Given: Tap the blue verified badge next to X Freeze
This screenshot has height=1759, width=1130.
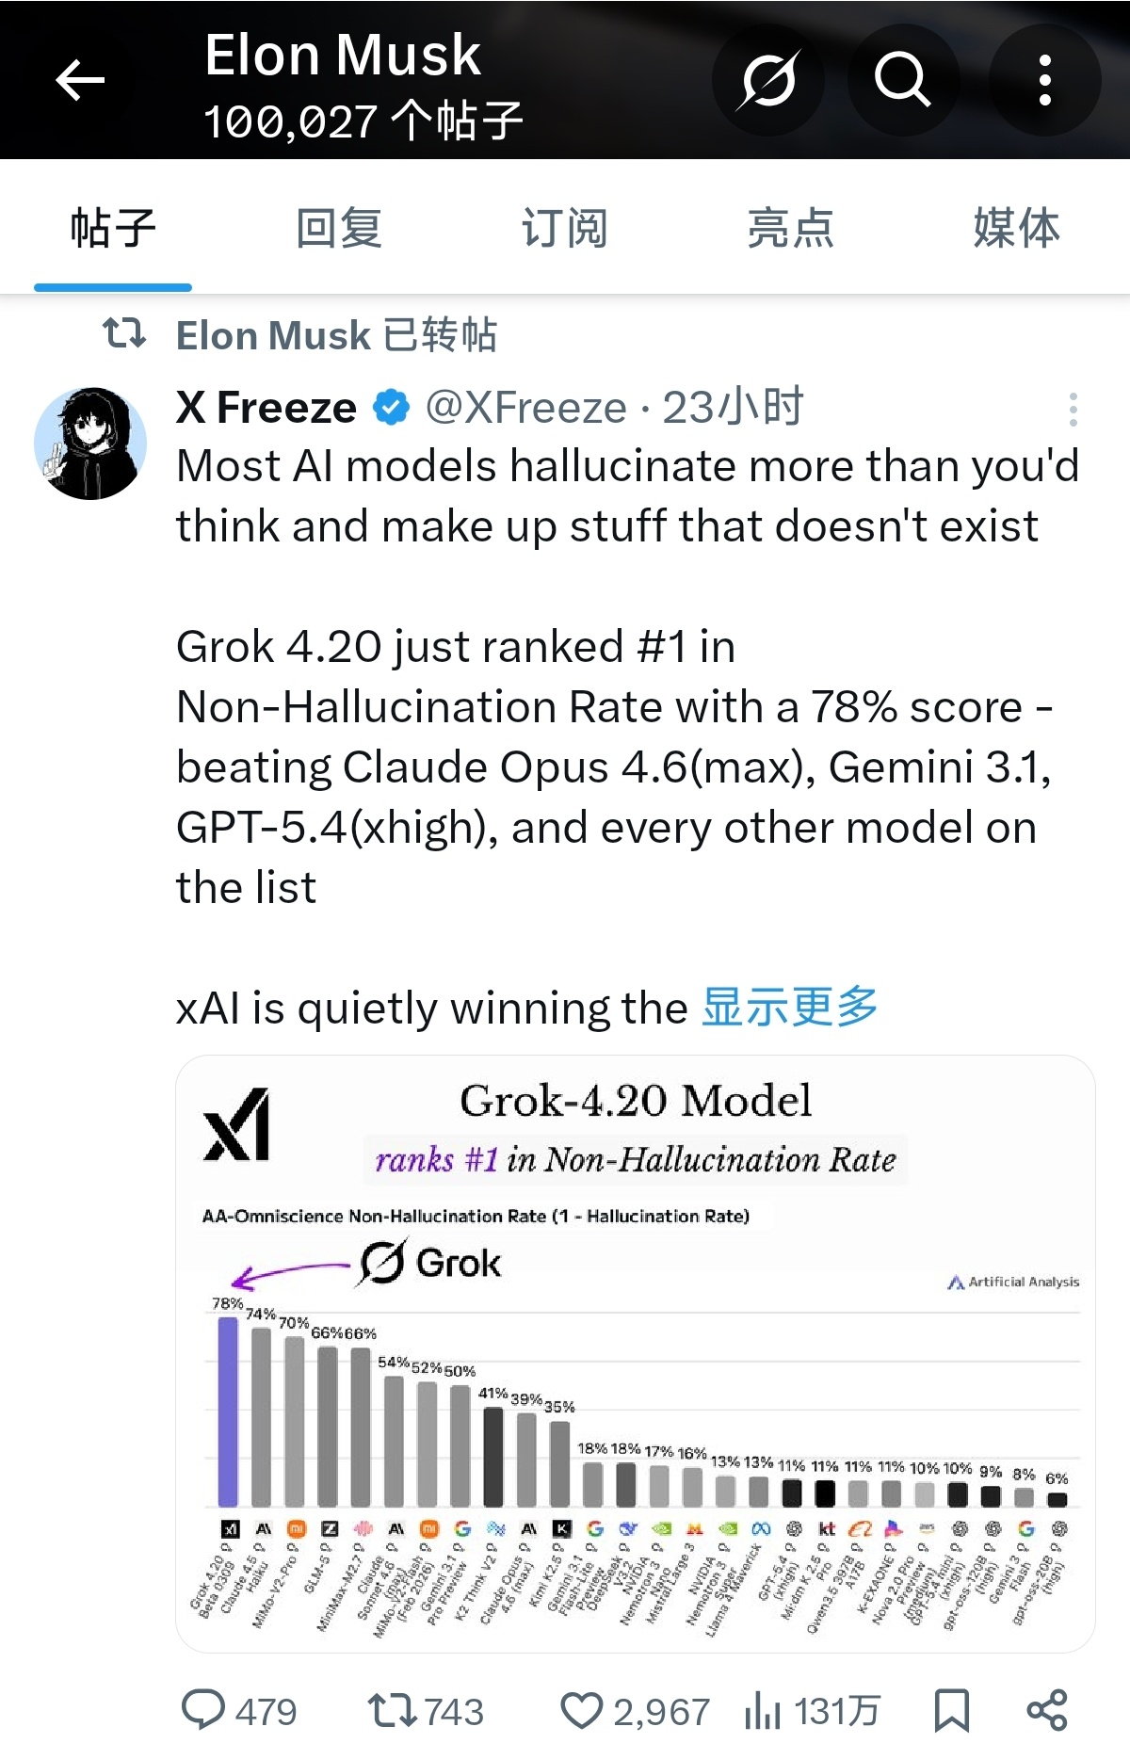Looking at the screenshot, I should pyautogui.click(x=388, y=407).
